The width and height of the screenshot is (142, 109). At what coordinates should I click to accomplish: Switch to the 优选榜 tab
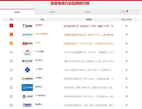click(x=52, y=12)
